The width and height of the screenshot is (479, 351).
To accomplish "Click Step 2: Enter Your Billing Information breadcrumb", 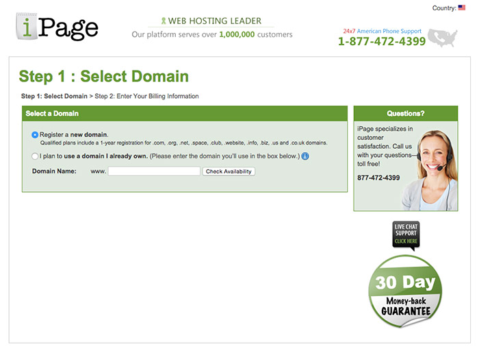I will [146, 96].
